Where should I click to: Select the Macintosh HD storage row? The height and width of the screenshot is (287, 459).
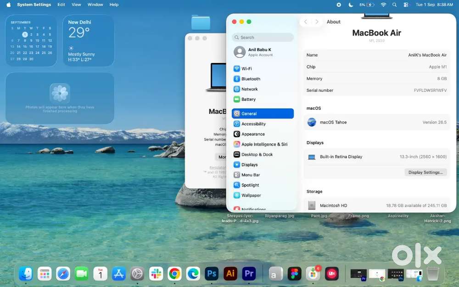point(377,206)
